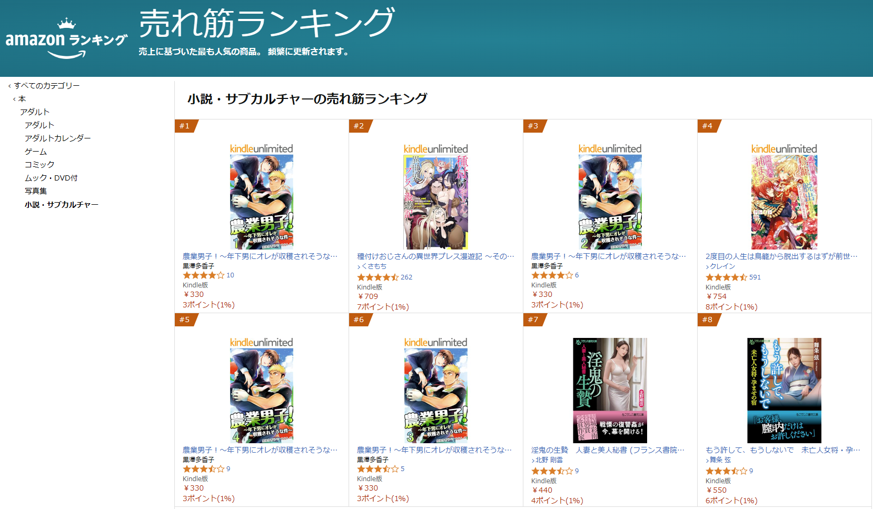Viewport: 873px width, 509px height.
Task: Click the Amazon ランキング logo
Action: click(66, 39)
